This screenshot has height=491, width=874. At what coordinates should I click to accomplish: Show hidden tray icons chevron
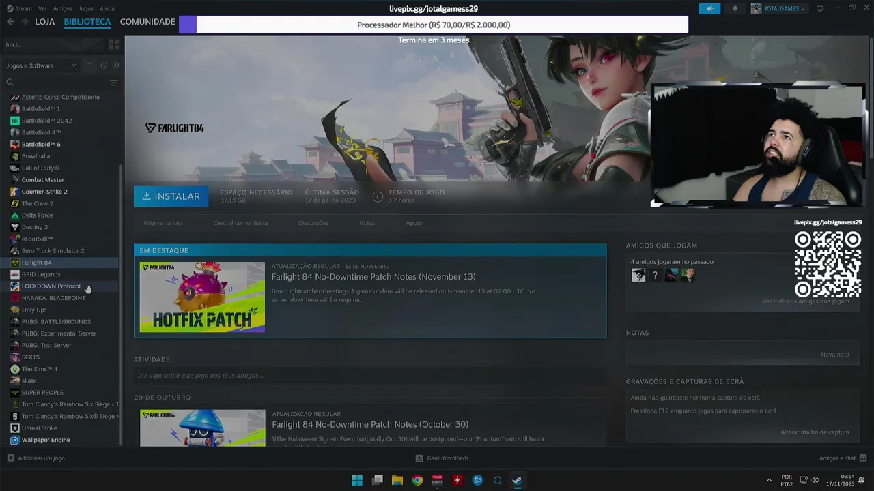pyautogui.click(x=769, y=480)
